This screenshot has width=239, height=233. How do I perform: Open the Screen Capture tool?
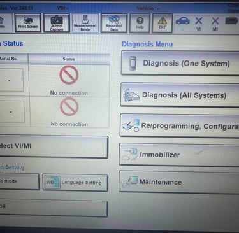57,23
